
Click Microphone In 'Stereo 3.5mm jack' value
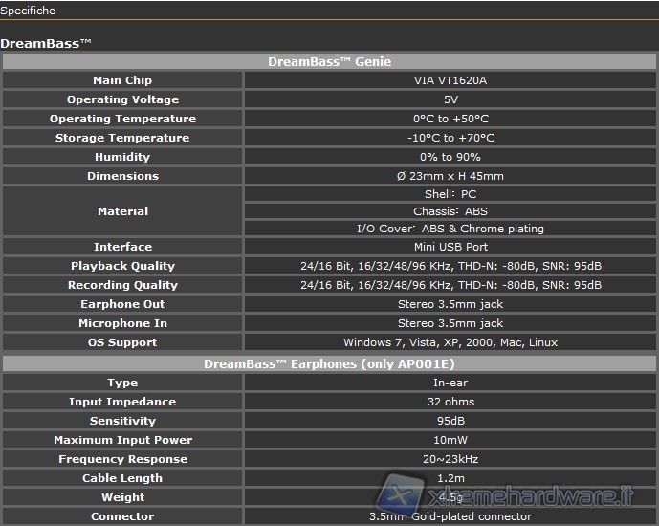coord(450,323)
